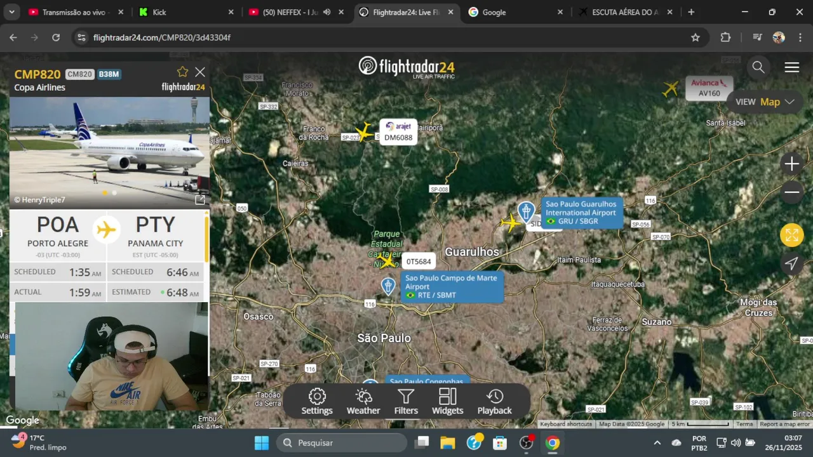Open Weather layers in the toolbar

pos(363,402)
